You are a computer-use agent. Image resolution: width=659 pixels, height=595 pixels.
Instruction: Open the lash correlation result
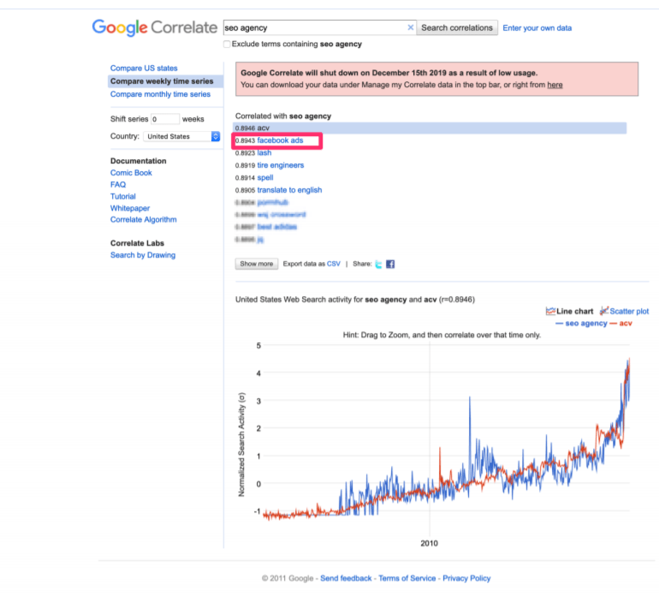click(264, 152)
